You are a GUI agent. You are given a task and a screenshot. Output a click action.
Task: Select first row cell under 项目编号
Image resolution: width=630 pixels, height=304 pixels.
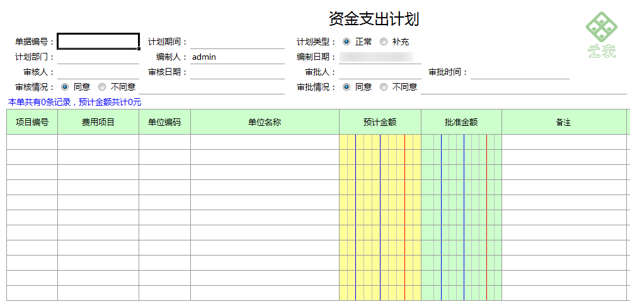(x=32, y=142)
